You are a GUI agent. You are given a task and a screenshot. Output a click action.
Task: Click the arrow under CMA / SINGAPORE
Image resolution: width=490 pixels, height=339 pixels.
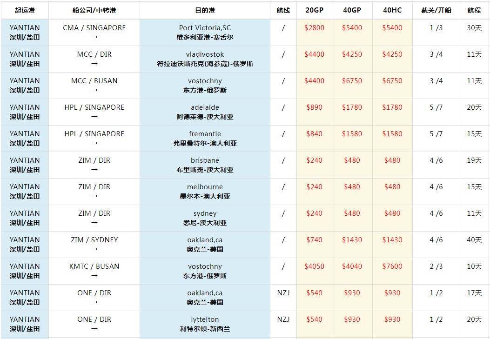point(94,37)
